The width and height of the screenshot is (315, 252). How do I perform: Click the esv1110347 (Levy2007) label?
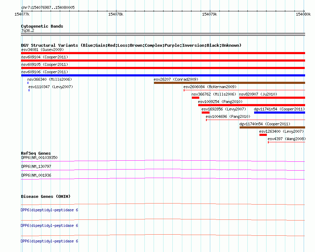[51, 87]
